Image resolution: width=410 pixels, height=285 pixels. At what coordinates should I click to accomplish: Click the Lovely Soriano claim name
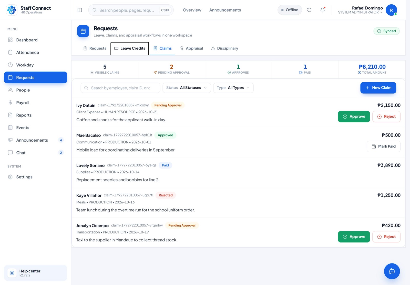[90, 165]
